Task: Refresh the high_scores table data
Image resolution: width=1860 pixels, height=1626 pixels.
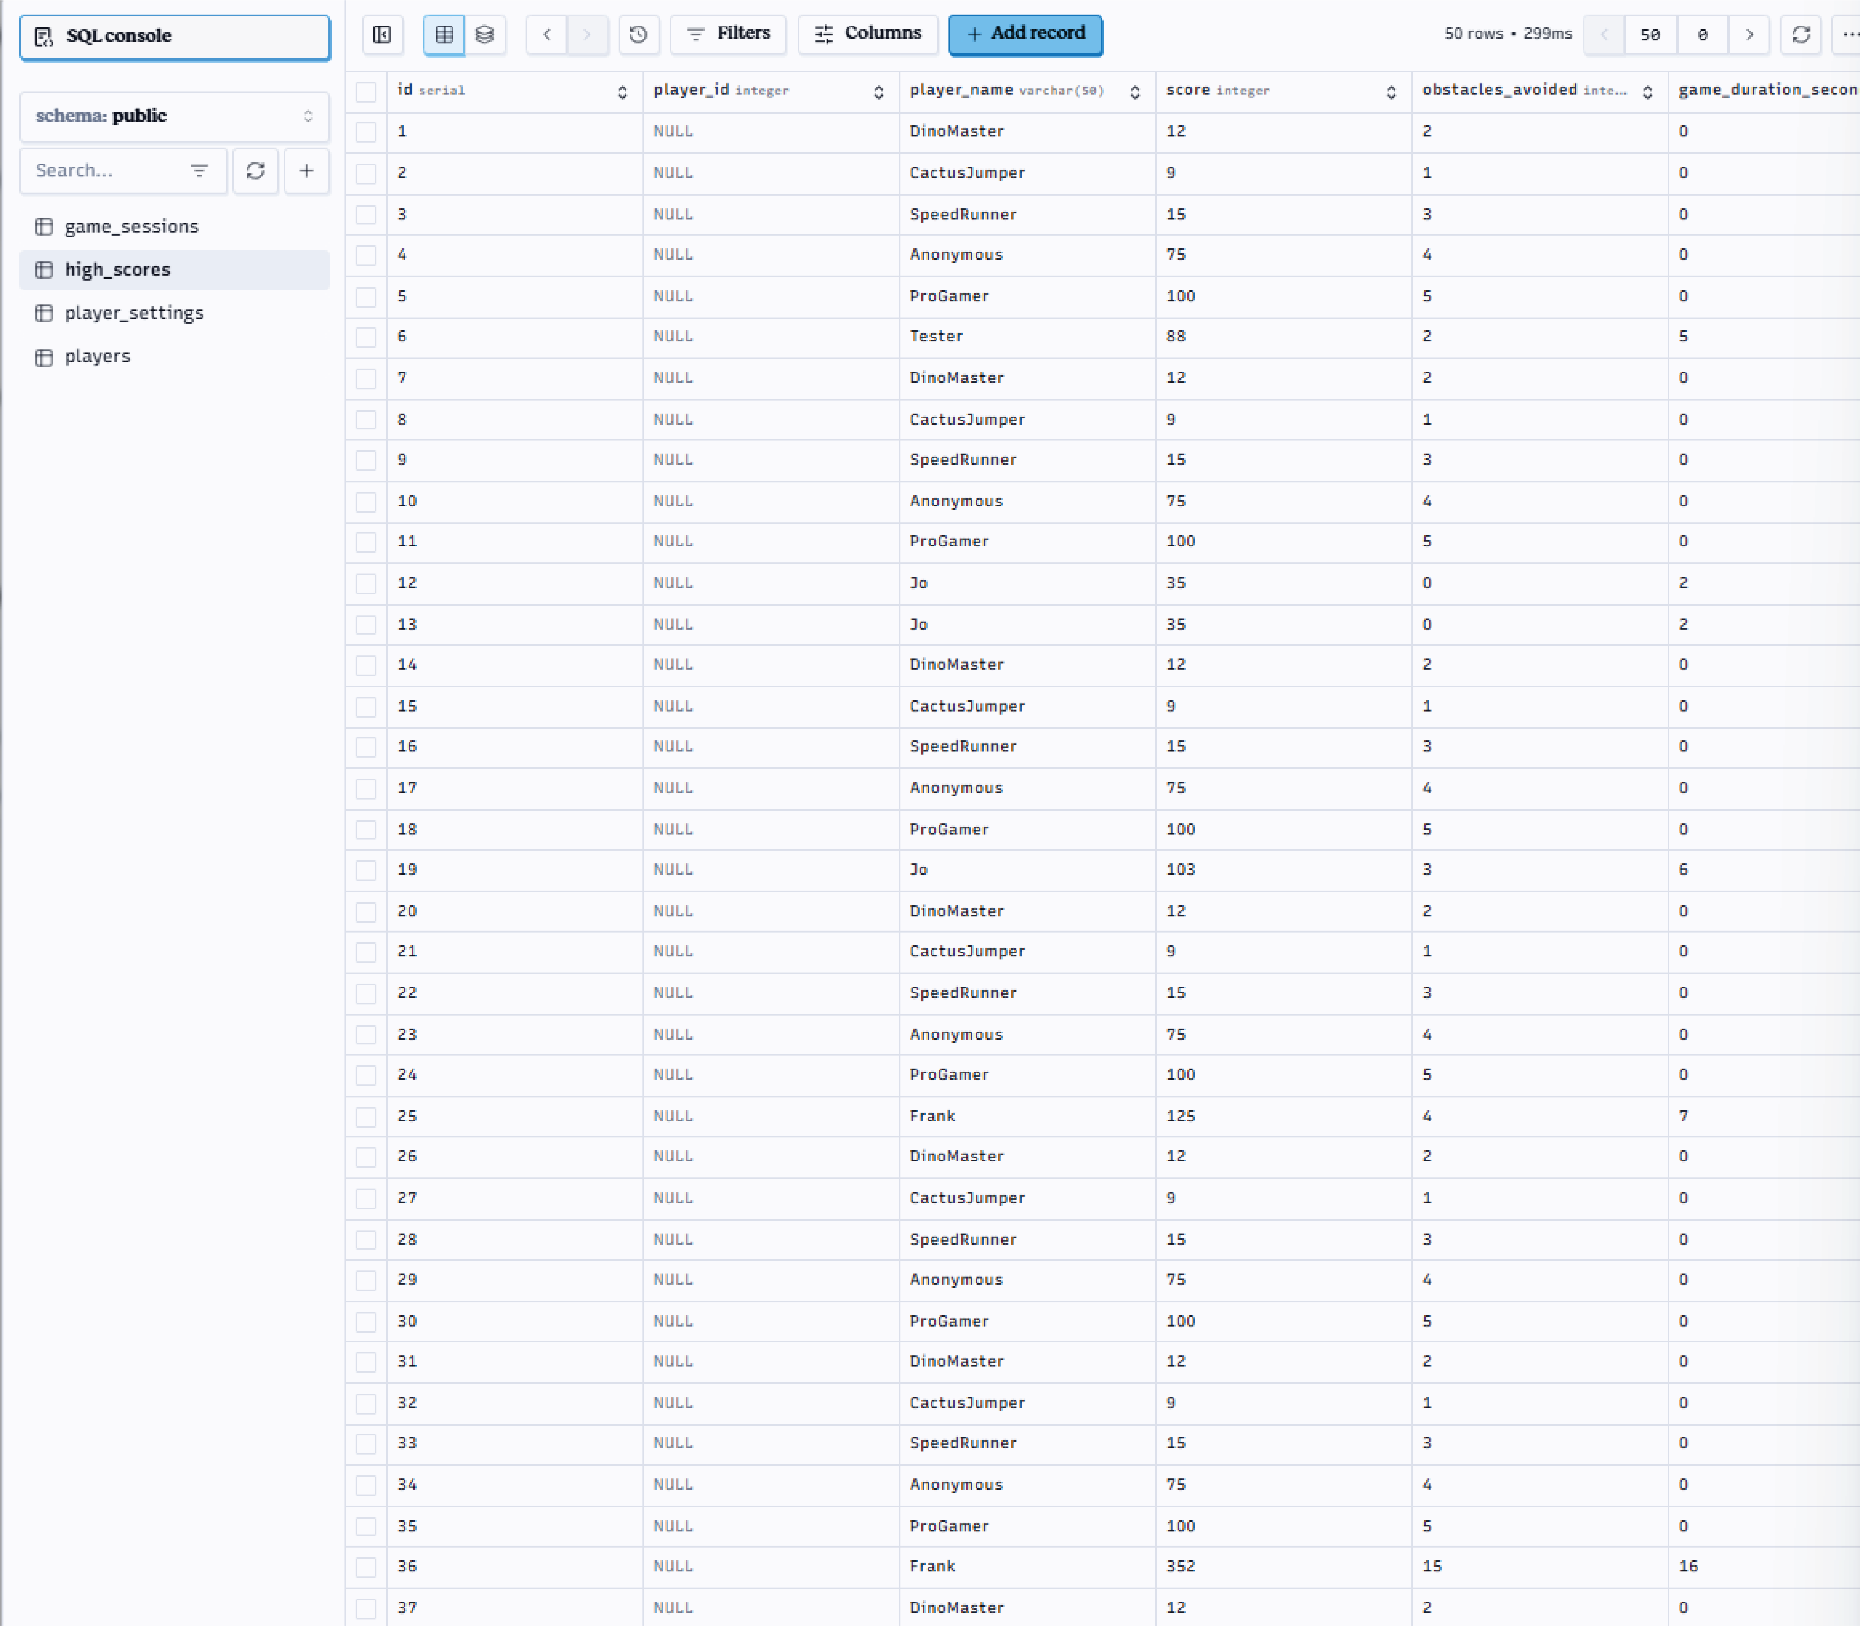Action: [1800, 35]
